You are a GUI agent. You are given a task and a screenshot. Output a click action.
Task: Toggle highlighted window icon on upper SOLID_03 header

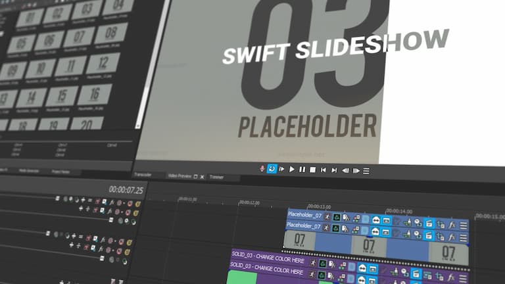point(373,268)
